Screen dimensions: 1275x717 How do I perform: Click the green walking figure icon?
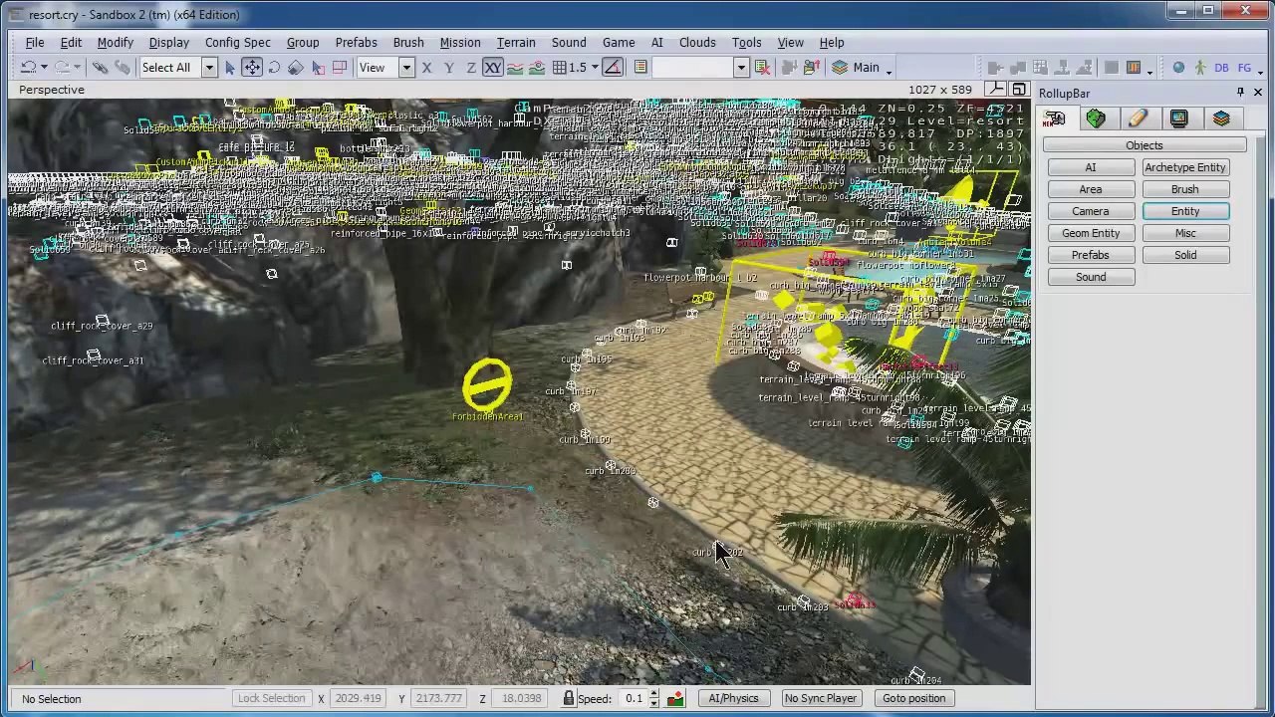pos(1200,68)
